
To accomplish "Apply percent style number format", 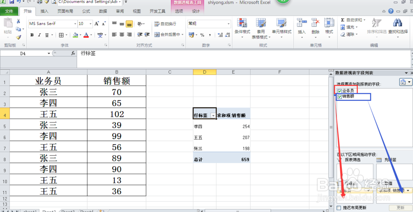I will (202, 35).
